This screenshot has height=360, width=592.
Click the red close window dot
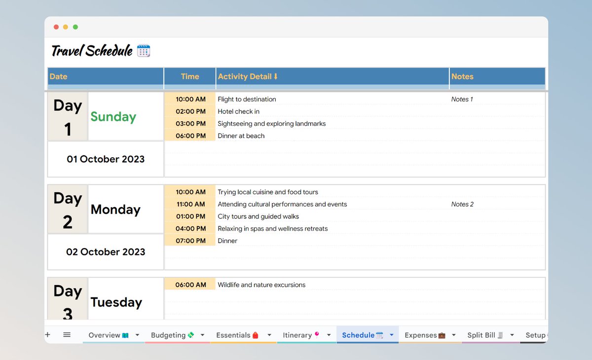[x=56, y=27]
